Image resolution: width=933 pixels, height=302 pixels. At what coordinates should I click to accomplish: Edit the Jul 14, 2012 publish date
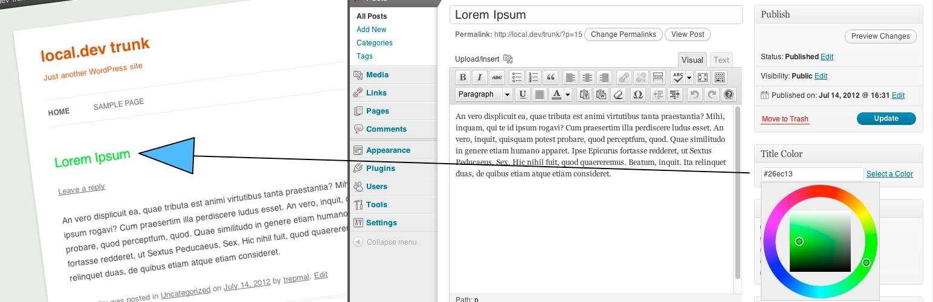click(898, 95)
